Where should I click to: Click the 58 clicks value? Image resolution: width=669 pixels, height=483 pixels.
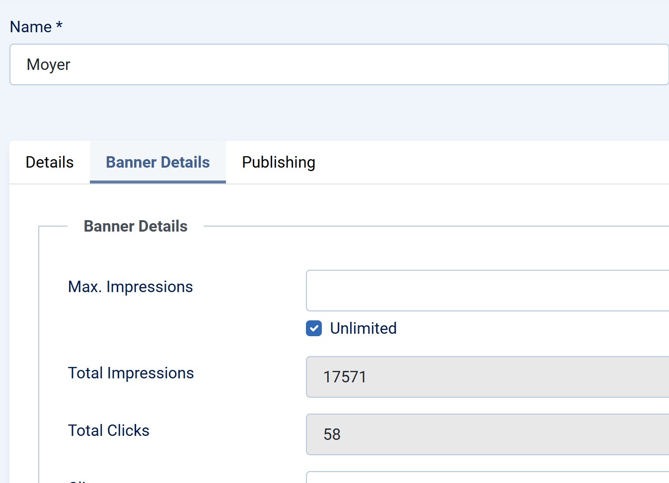[x=332, y=434]
